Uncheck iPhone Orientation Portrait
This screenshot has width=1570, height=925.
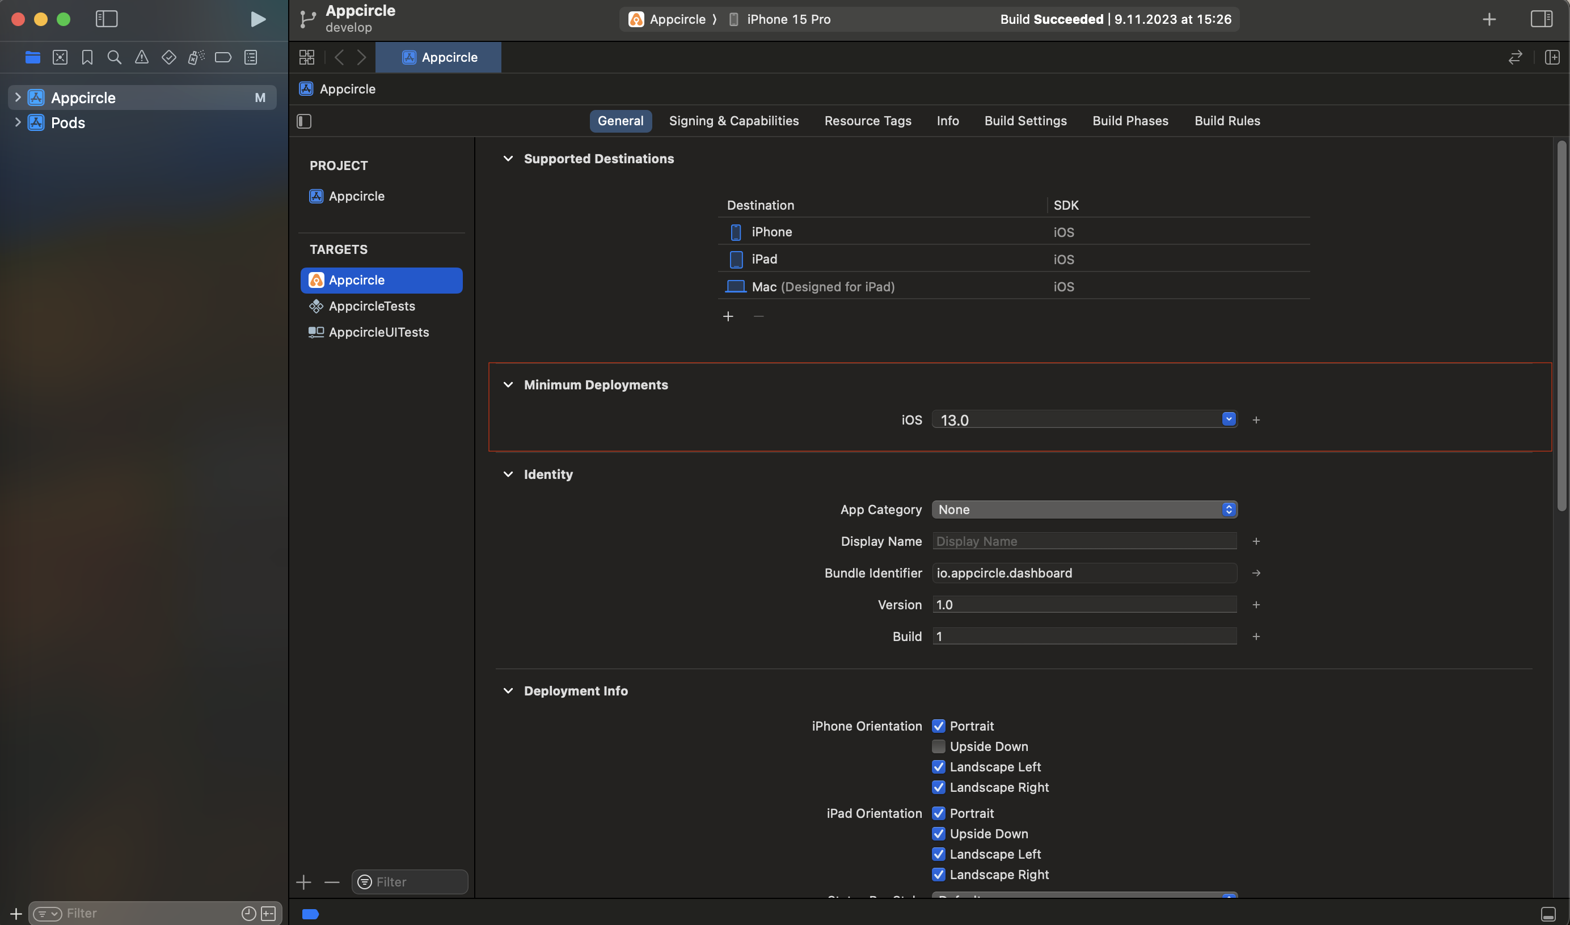point(938,726)
